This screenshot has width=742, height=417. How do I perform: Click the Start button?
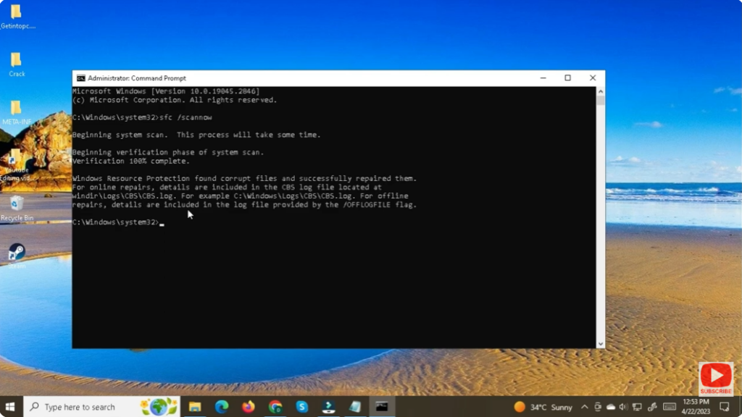[x=11, y=407]
